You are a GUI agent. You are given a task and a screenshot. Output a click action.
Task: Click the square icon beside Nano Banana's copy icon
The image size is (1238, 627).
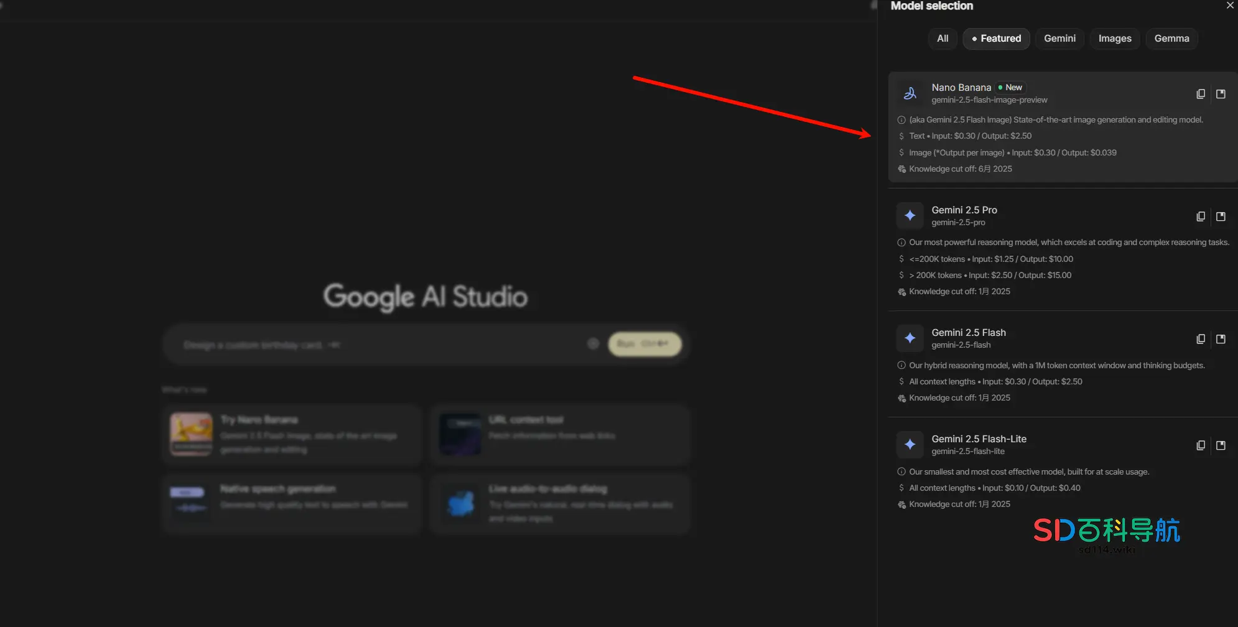pyautogui.click(x=1221, y=94)
